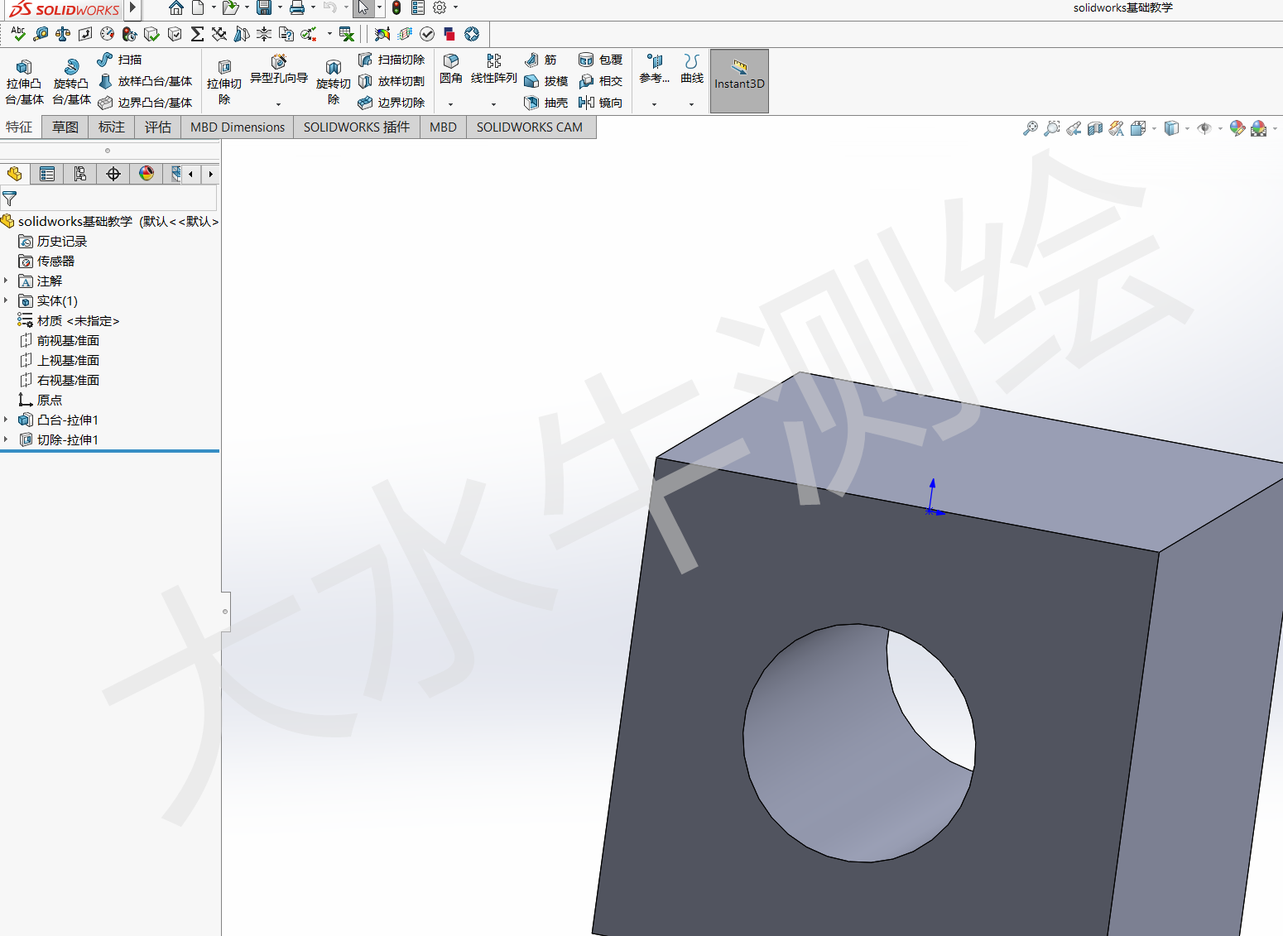Open the Display Style dropdown arrow
The height and width of the screenshot is (936, 1283).
click(x=1186, y=128)
